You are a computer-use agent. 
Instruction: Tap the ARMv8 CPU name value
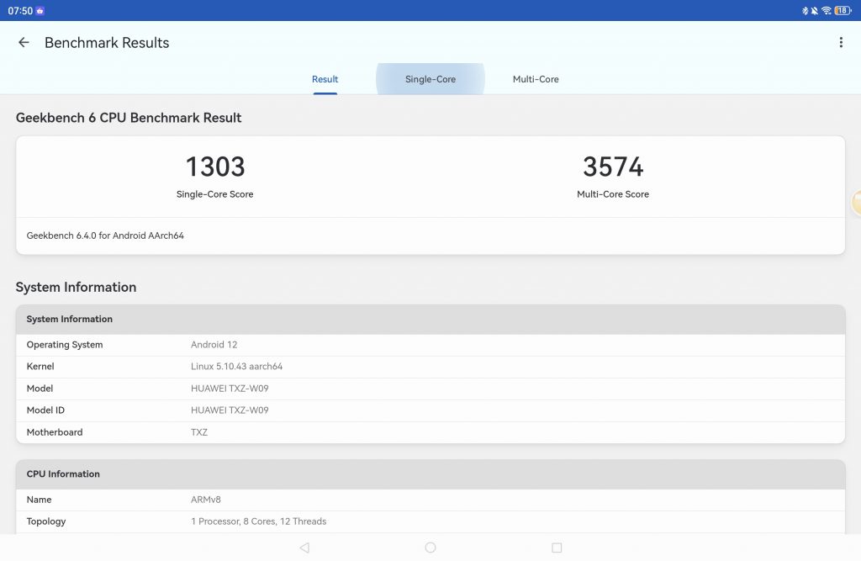(x=205, y=500)
